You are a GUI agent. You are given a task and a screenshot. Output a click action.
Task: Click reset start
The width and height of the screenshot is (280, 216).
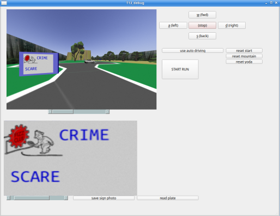point(244,51)
